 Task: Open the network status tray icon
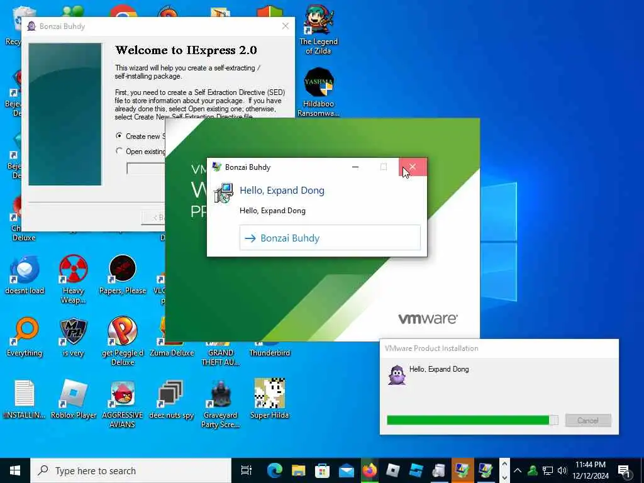point(548,470)
